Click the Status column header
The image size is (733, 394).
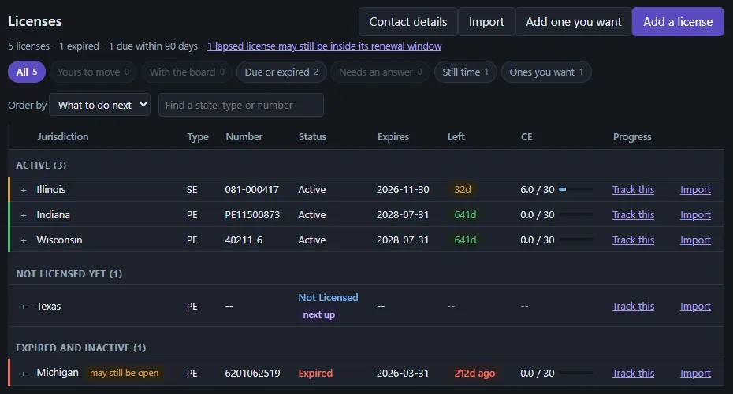tap(312, 137)
